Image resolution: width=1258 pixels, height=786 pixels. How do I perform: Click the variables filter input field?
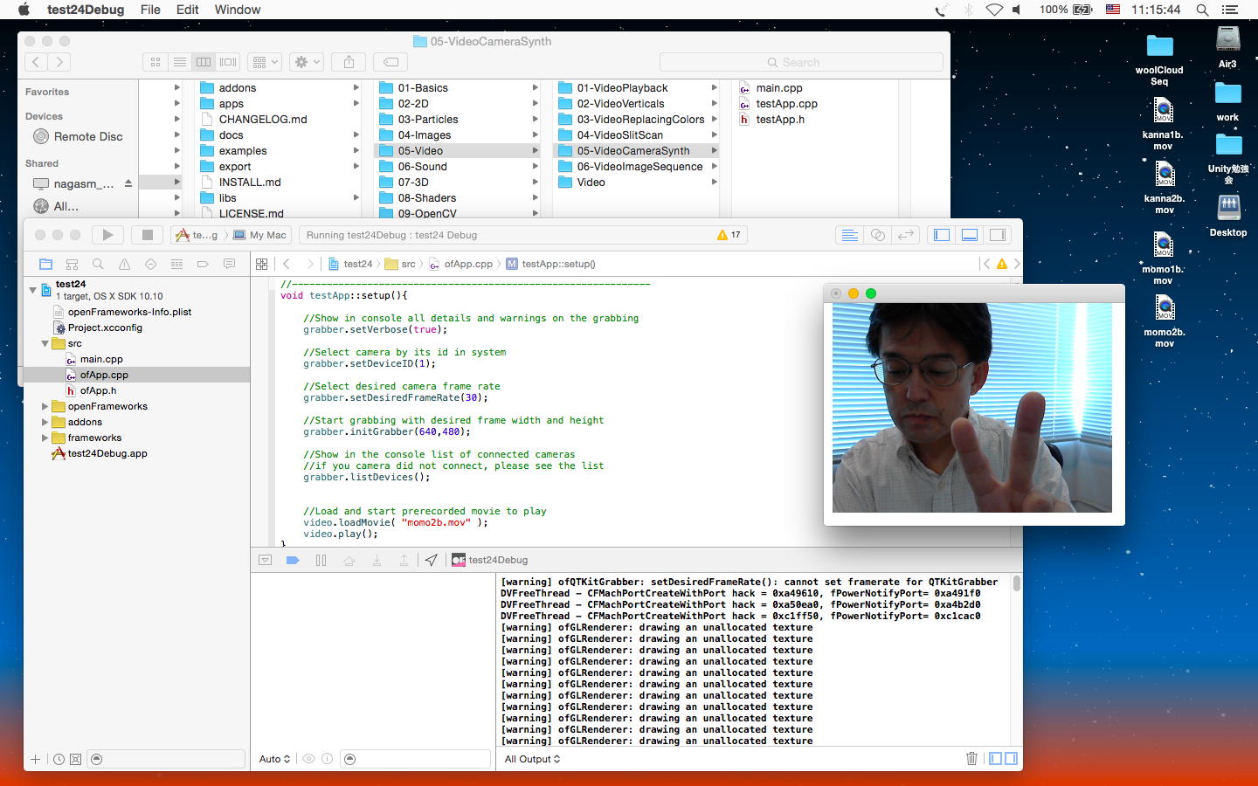(416, 759)
